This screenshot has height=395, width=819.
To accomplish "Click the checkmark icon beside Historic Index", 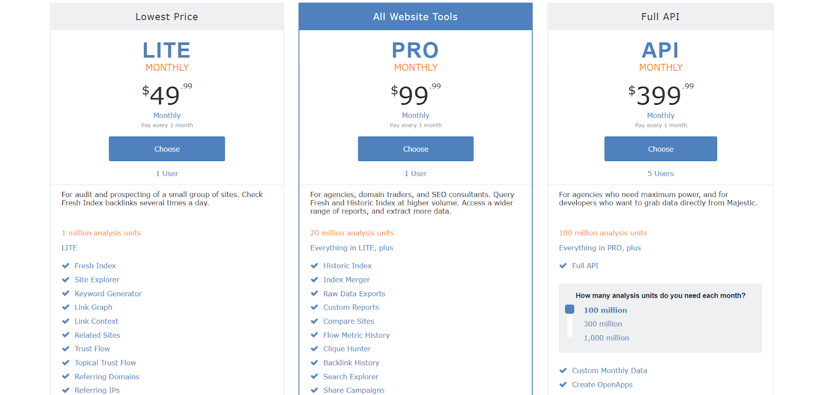I will pos(314,266).
